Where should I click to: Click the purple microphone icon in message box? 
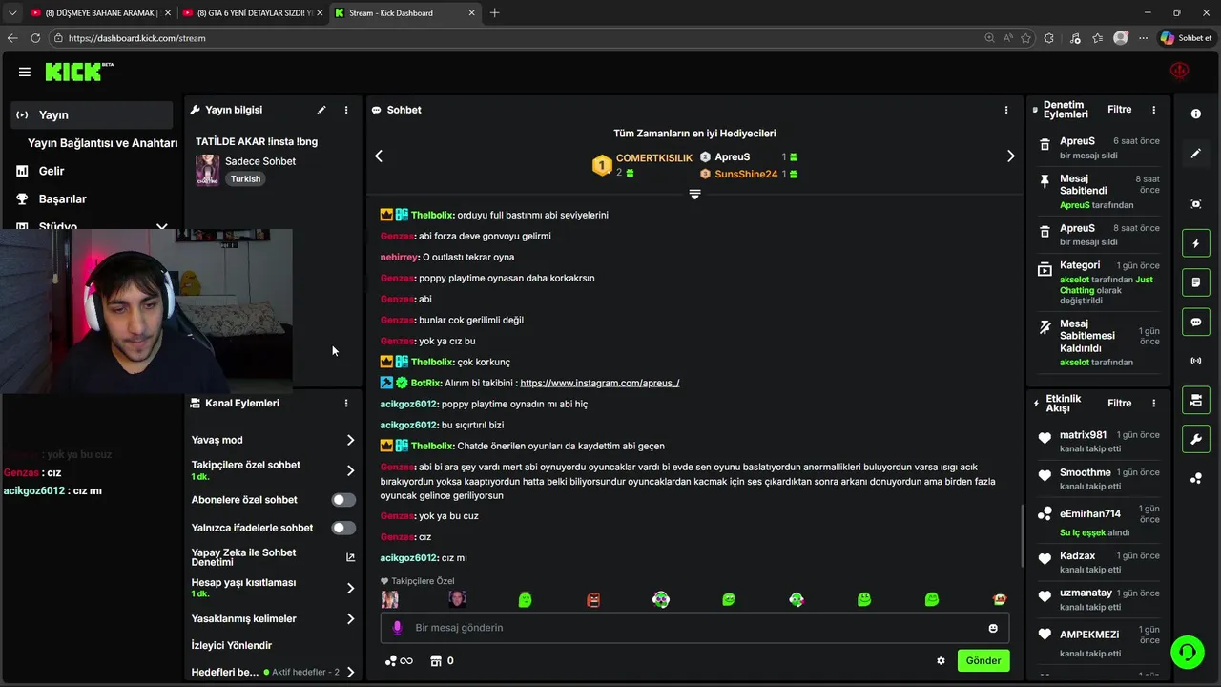(x=398, y=628)
